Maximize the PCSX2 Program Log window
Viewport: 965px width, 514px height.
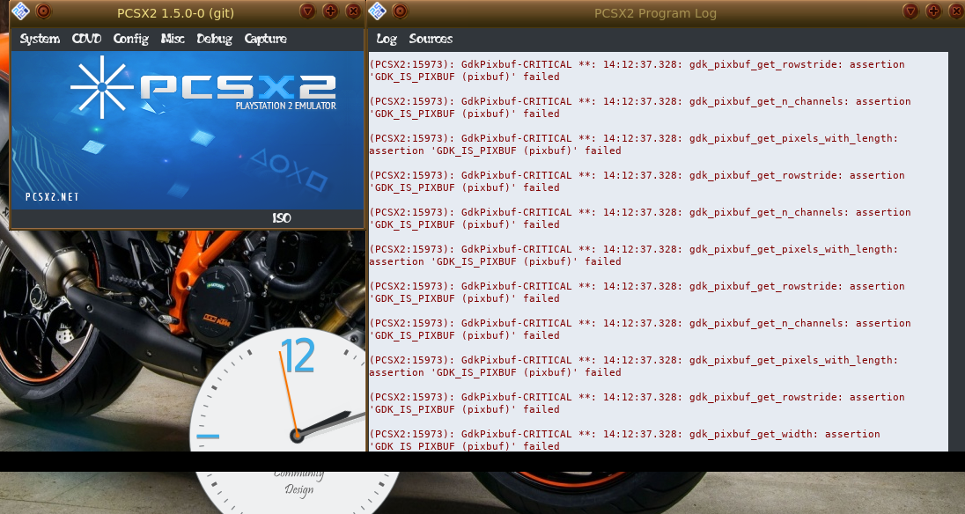[933, 11]
